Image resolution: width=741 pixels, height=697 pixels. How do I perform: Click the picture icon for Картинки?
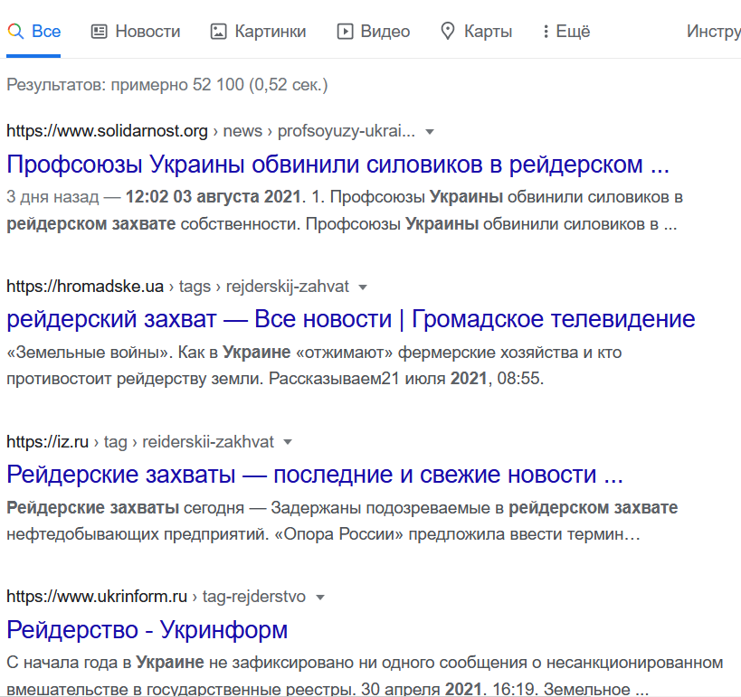pos(218,32)
